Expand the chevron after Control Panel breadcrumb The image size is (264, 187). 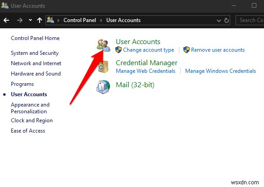click(101, 20)
